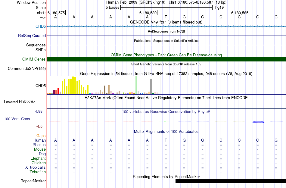Select the Common dbSNP(155) track label

(x=26, y=69)
